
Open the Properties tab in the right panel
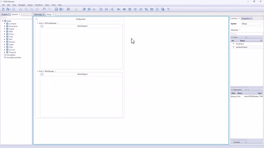(x=246, y=18)
